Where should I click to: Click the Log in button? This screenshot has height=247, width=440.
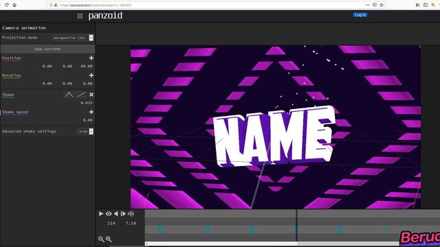pos(360,15)
